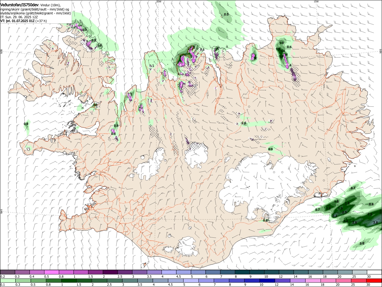The width and height of the screenshot is (382, 287).
Task: Click the grey-purple 0.2–0.3 snow legend swatch
Action: tap(8, 272)
